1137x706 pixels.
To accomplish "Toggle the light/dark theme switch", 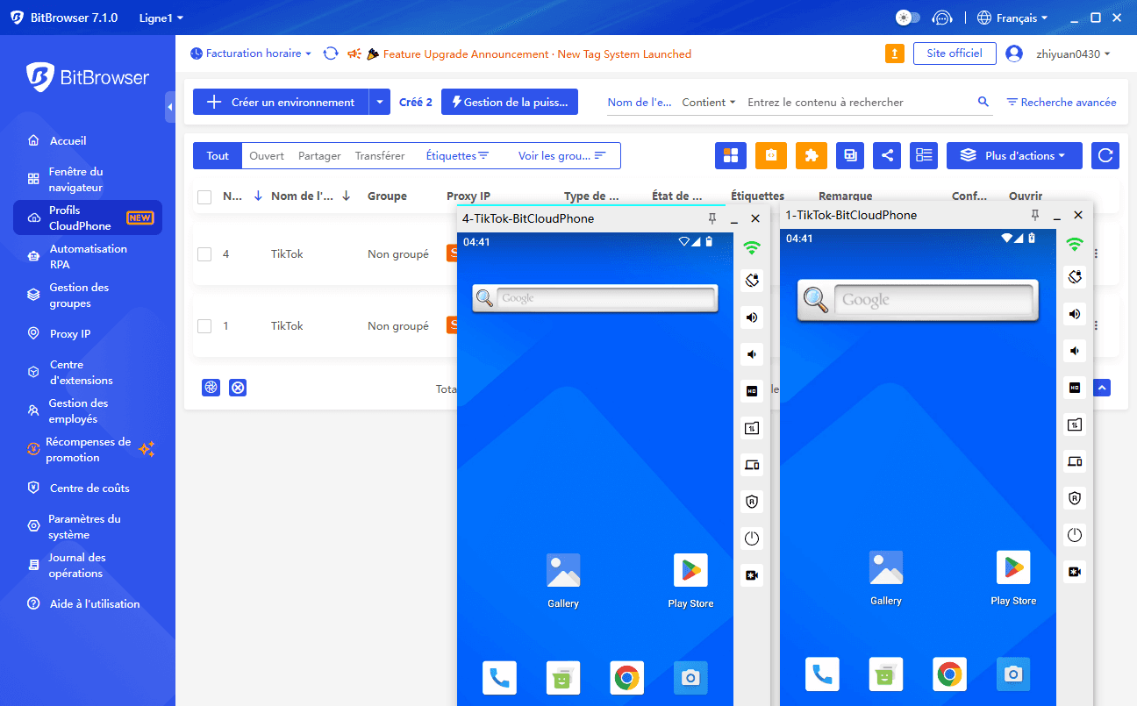I will [907, 18].
